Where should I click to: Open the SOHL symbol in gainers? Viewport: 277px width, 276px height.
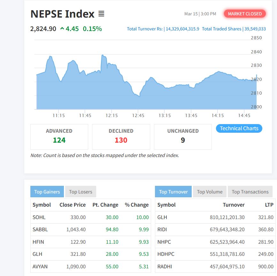[39, 217]
